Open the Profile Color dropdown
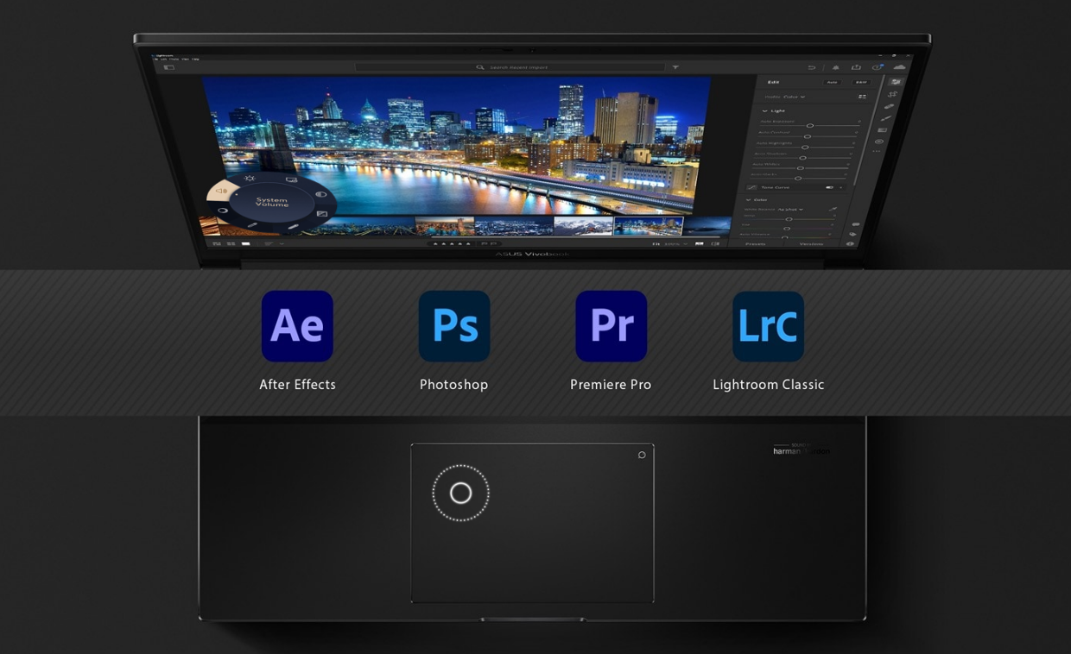This screenshot has height=654, width=1071. [794, 97]
